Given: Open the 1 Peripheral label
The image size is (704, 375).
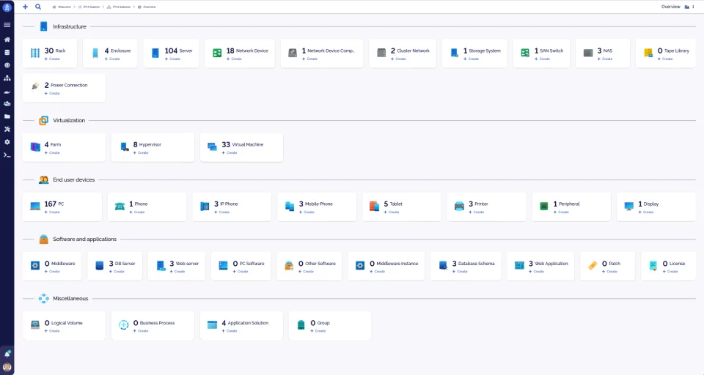Looking at the screenshot, I should (566, 204).
